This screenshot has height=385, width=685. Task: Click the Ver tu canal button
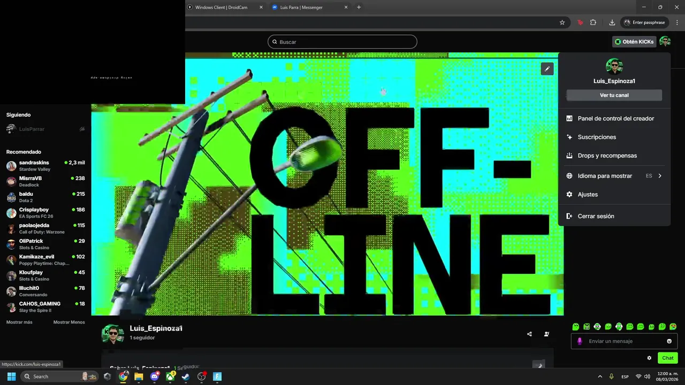coord(614,95)
